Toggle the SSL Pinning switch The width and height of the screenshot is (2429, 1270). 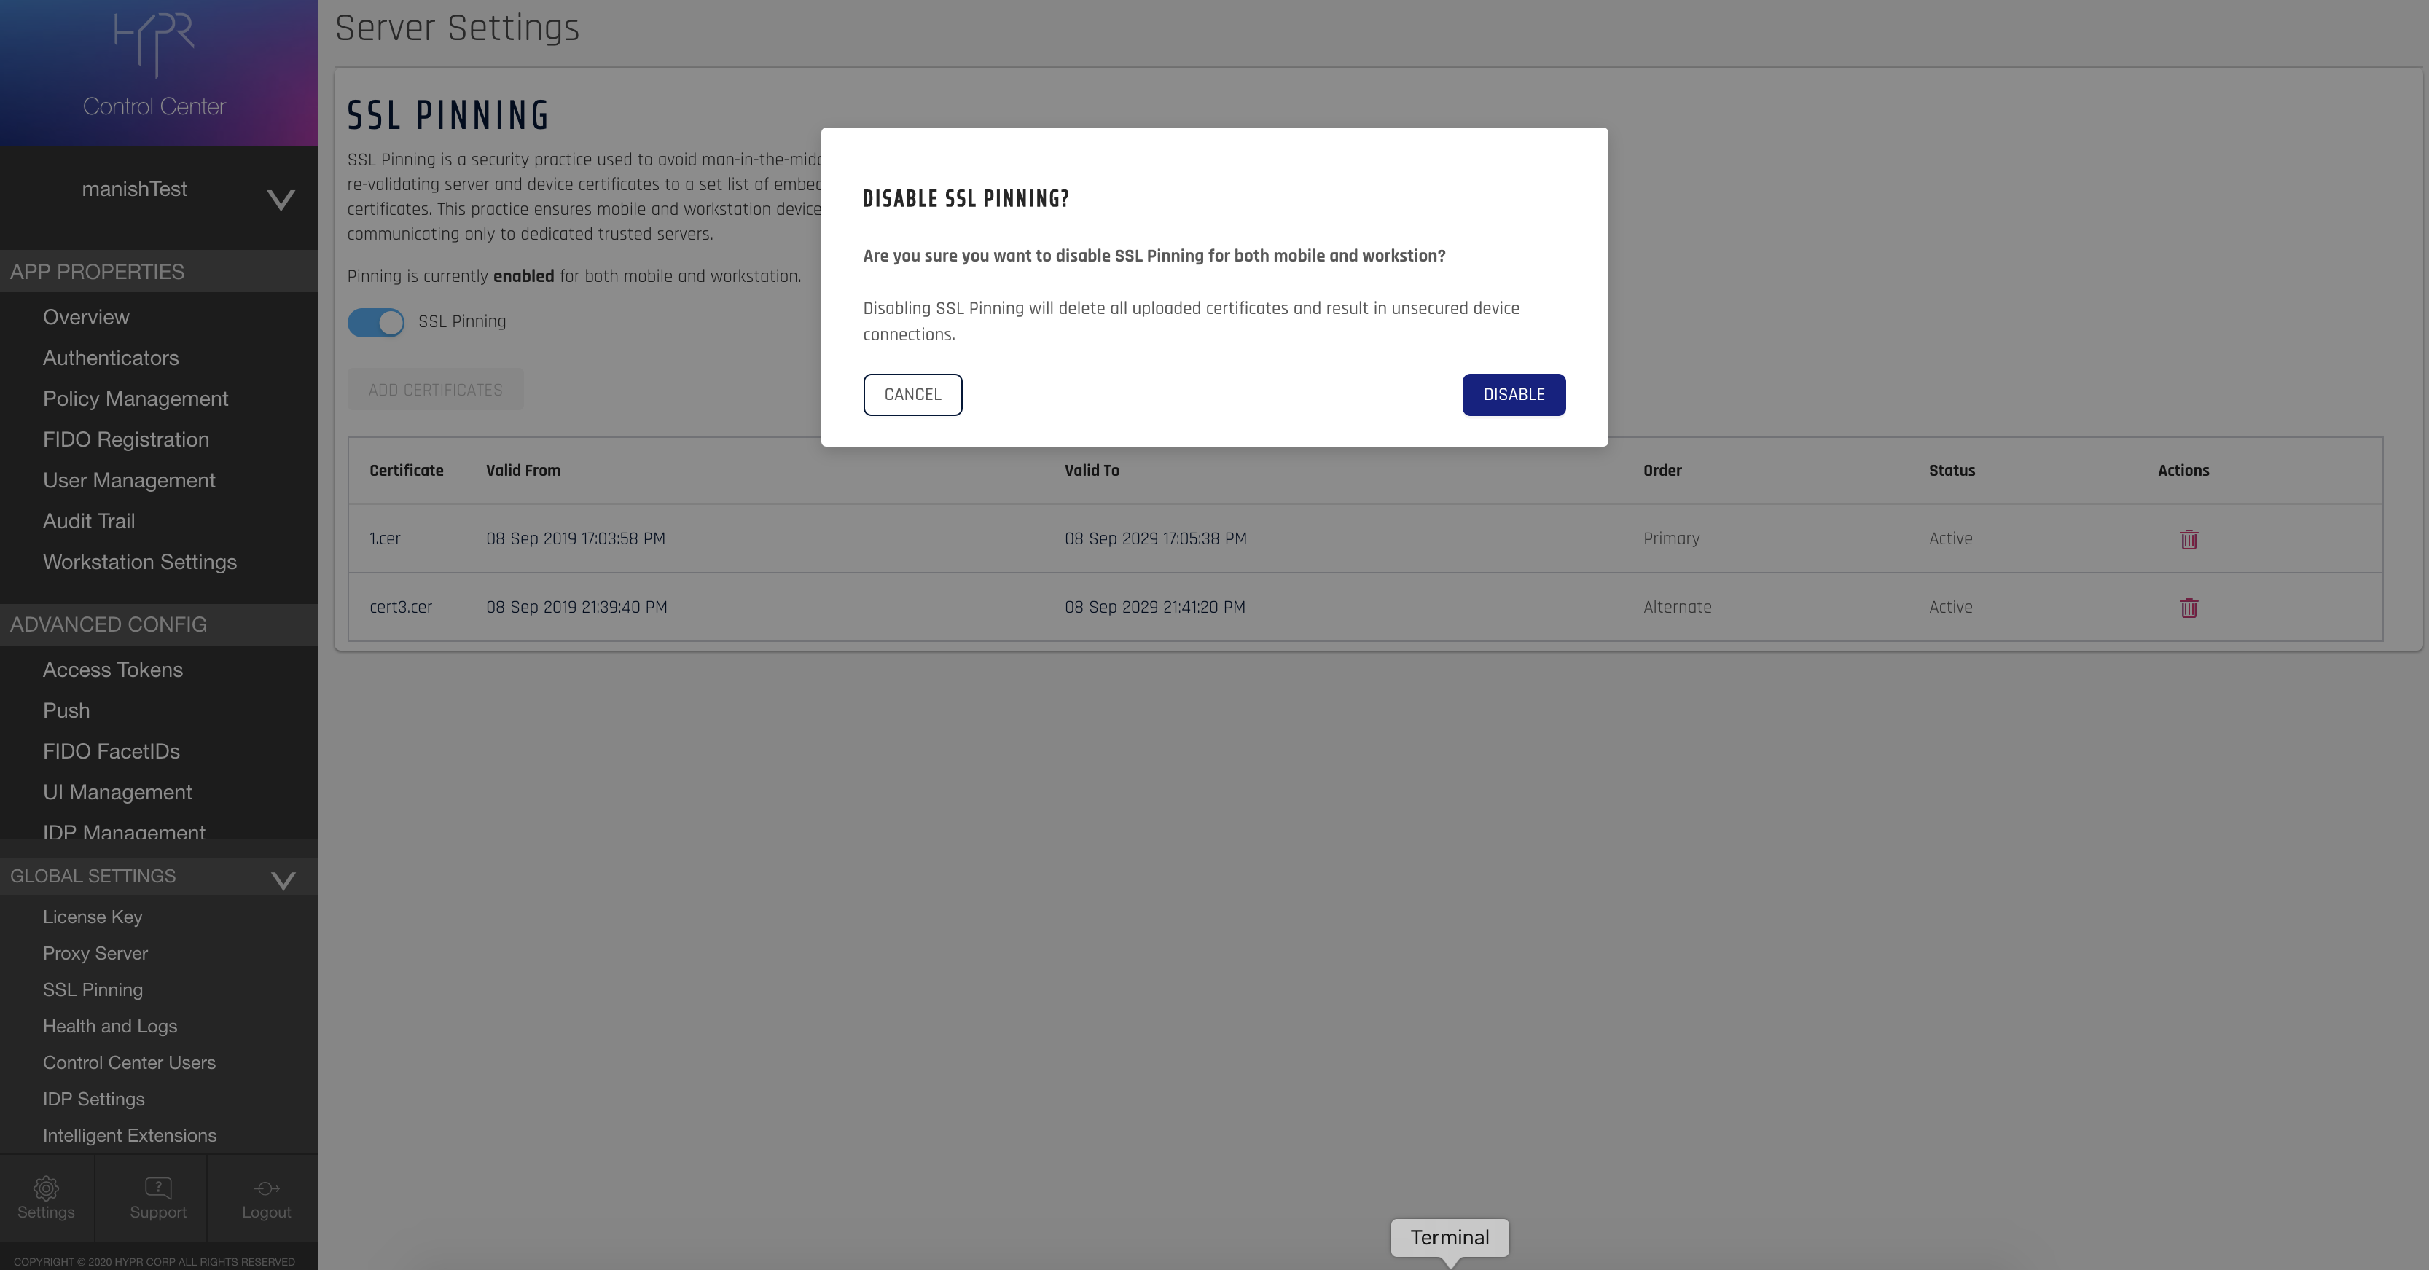click(x=375, y=323)
